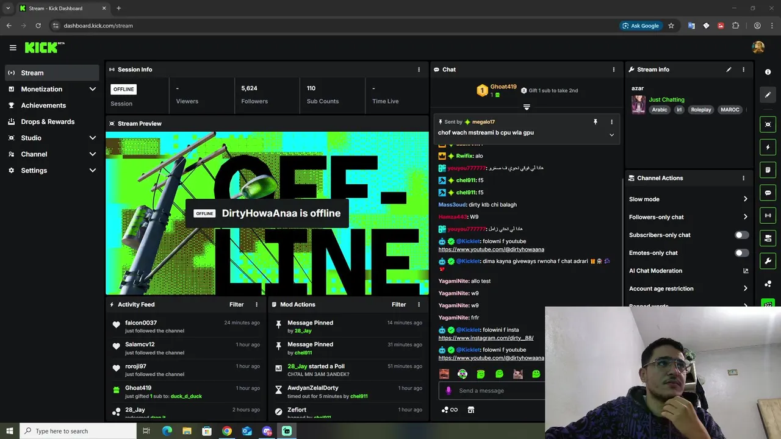Click Filter in Activity Feed
This screenshot has height=439, width=781.
point(236,304)
